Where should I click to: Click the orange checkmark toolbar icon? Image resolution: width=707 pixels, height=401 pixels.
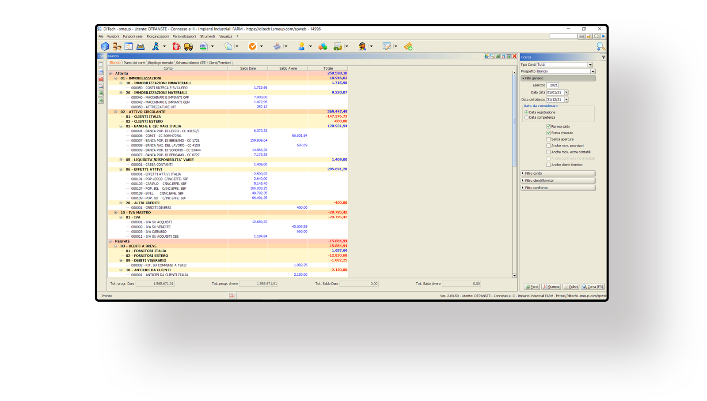tap(252, 46)
